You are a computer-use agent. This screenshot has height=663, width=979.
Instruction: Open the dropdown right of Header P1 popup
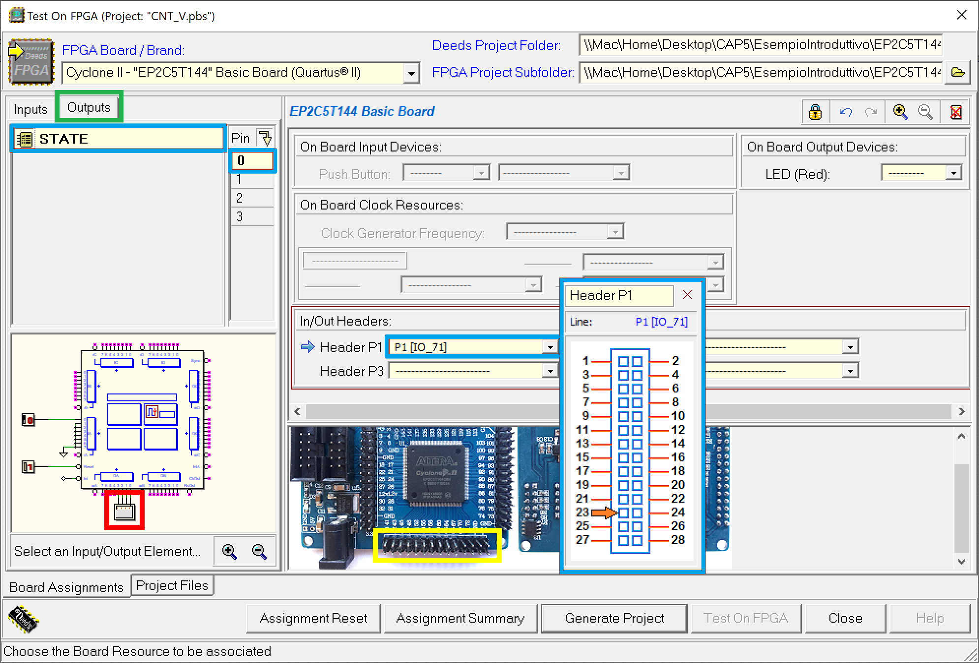[x=850, y=347]
